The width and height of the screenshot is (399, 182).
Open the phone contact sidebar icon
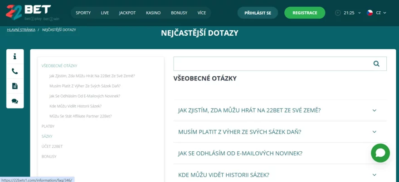tap(15, 71)
